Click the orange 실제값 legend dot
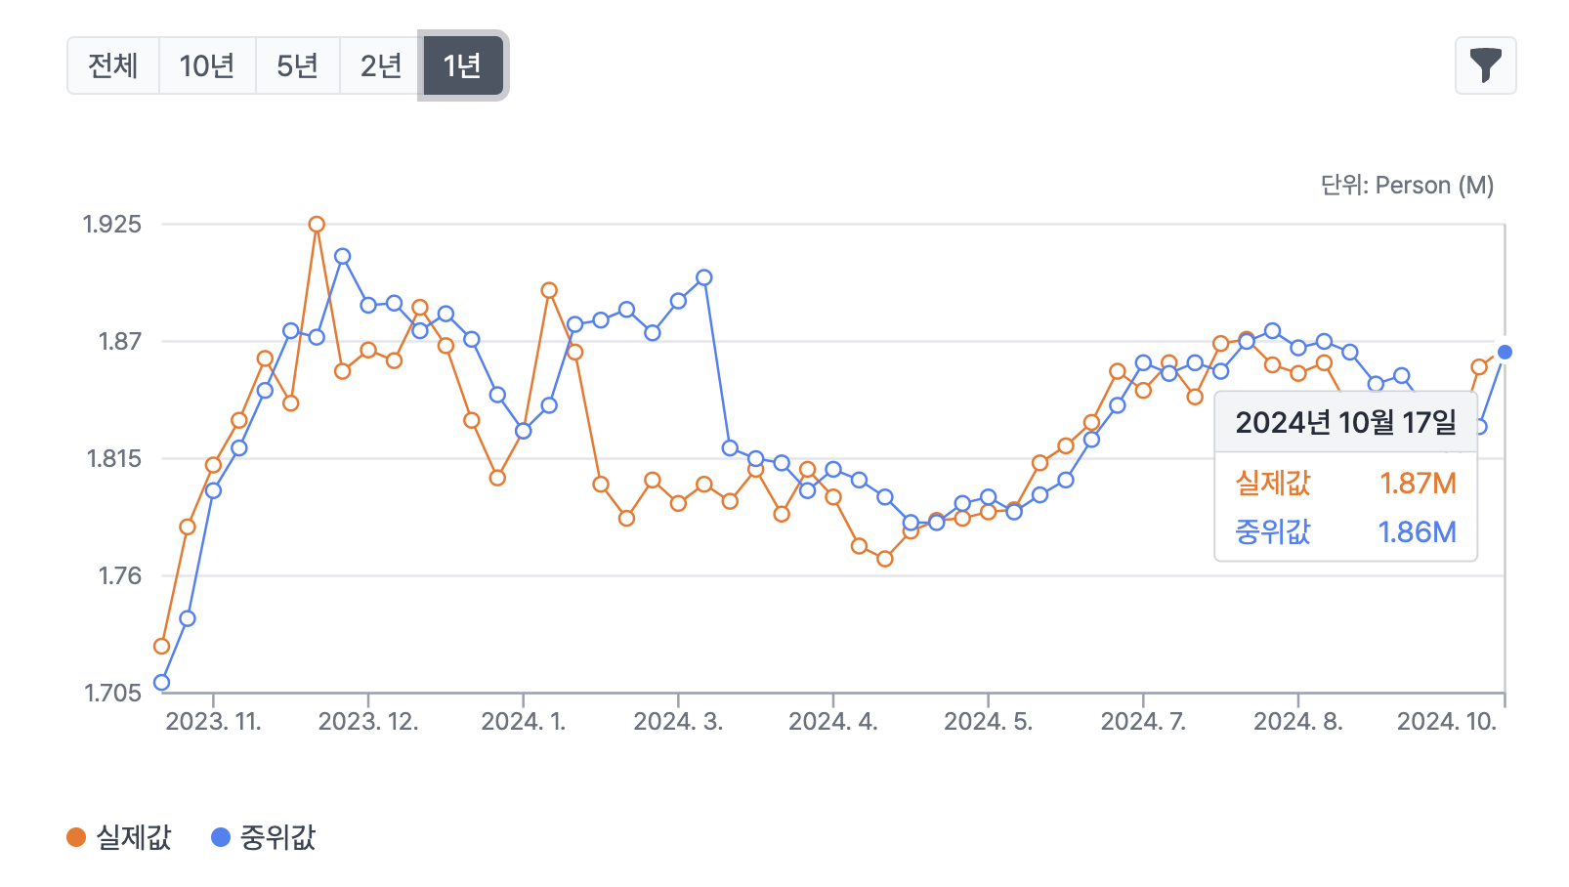 click(76, 837)
